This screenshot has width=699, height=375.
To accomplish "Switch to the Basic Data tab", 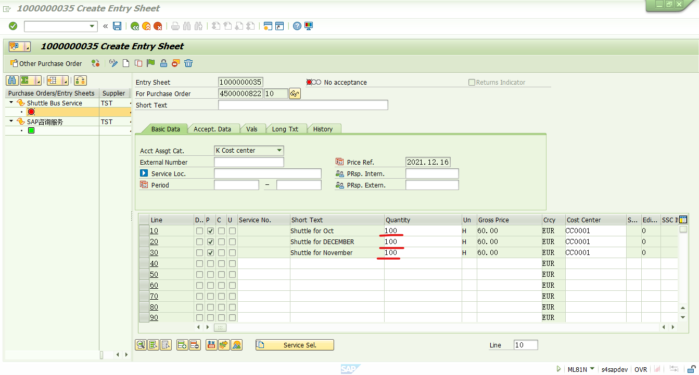I will 166,129.
